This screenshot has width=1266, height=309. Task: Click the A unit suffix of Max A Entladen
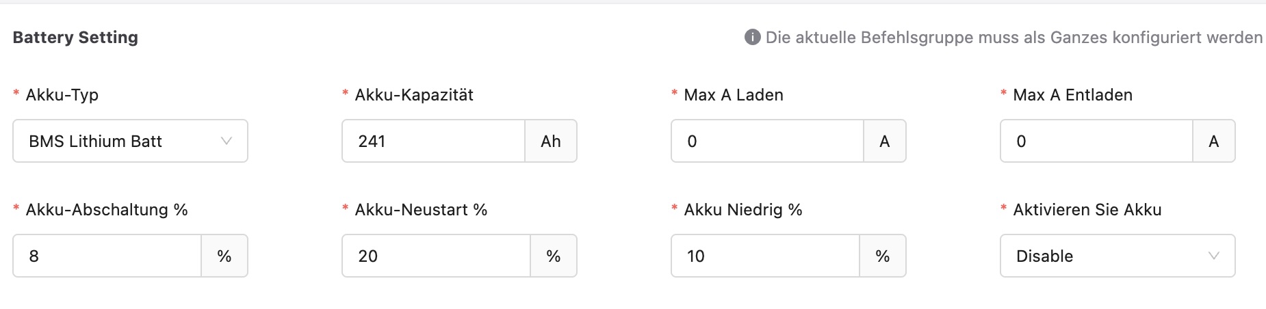point(1214,142)
